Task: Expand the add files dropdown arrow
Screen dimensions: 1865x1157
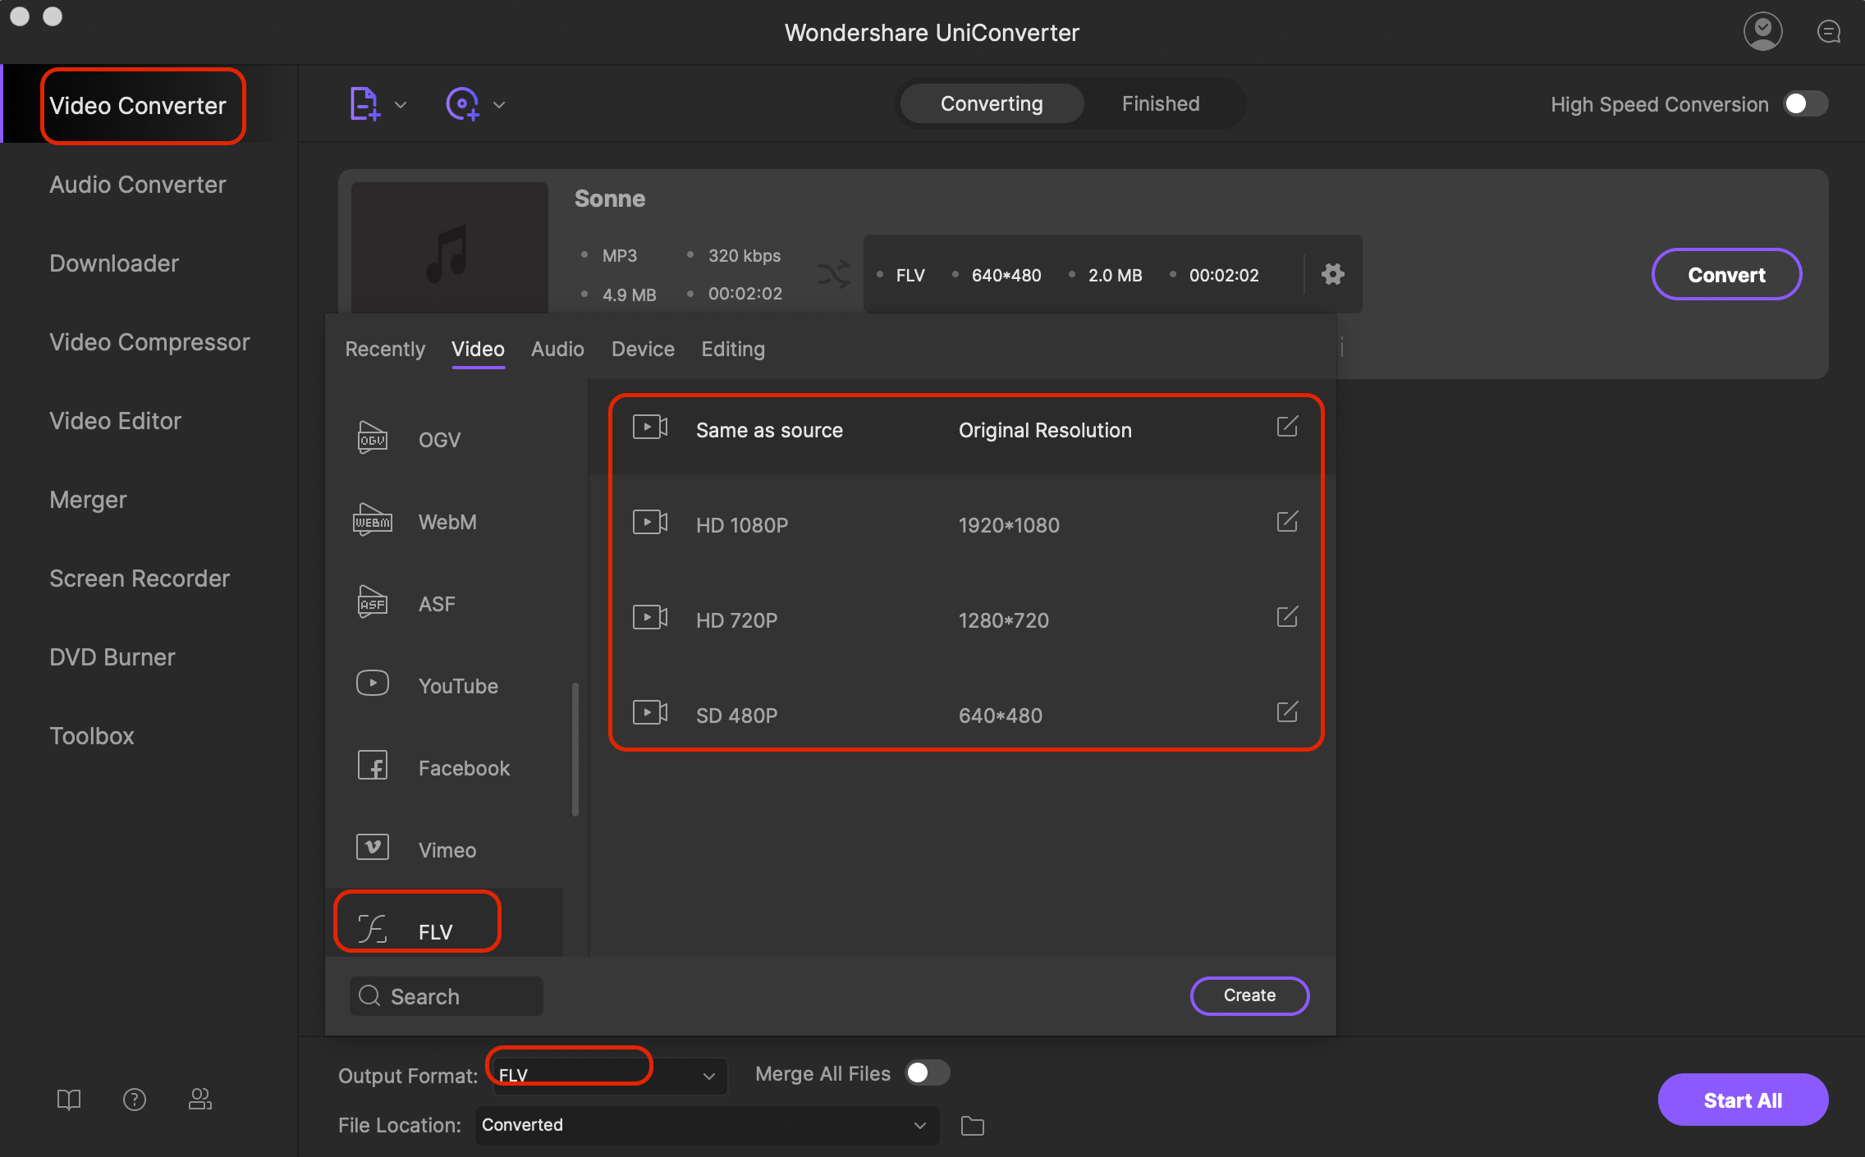Action: tap(400, 104)
